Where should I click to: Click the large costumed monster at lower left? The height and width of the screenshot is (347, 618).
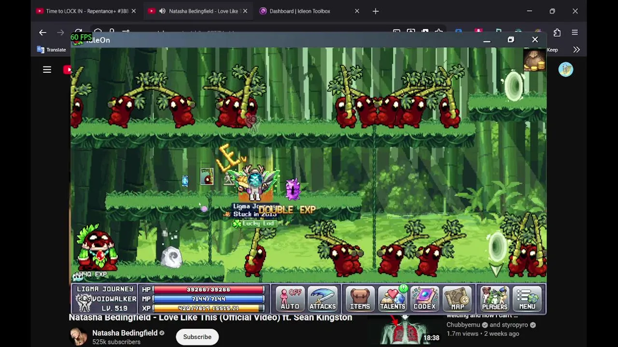tap(98, 247)
